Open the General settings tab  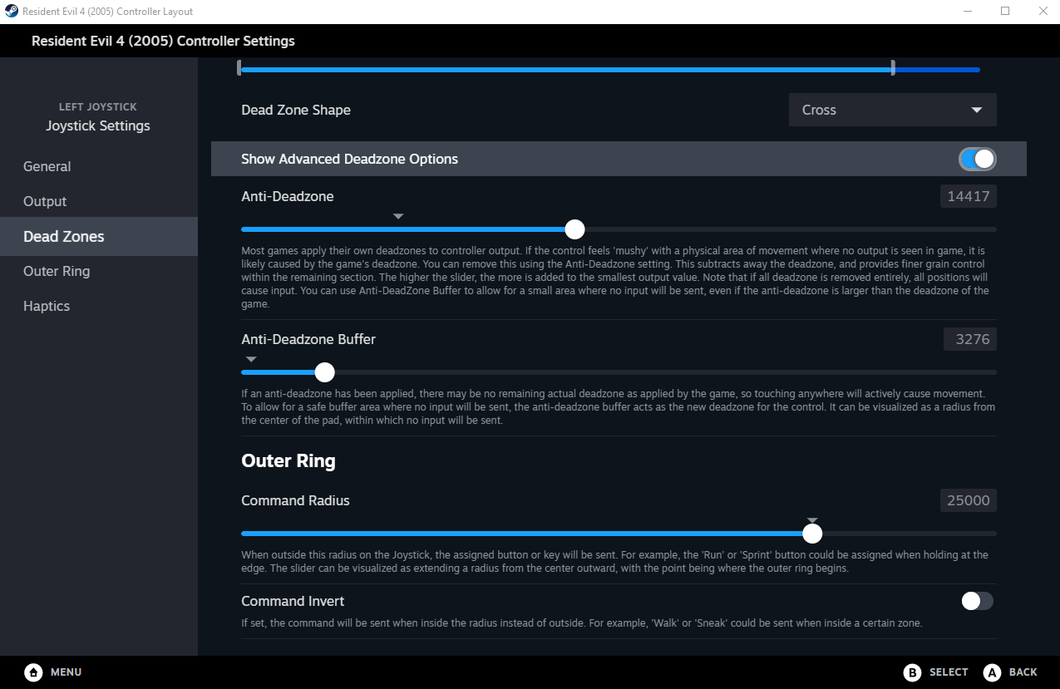tap(99, 166)
